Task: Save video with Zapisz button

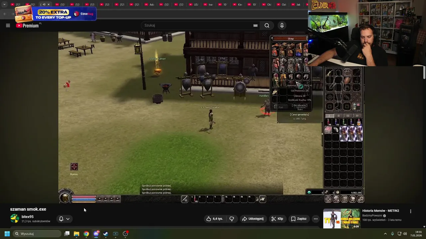Action: click(x=299, y=219)
